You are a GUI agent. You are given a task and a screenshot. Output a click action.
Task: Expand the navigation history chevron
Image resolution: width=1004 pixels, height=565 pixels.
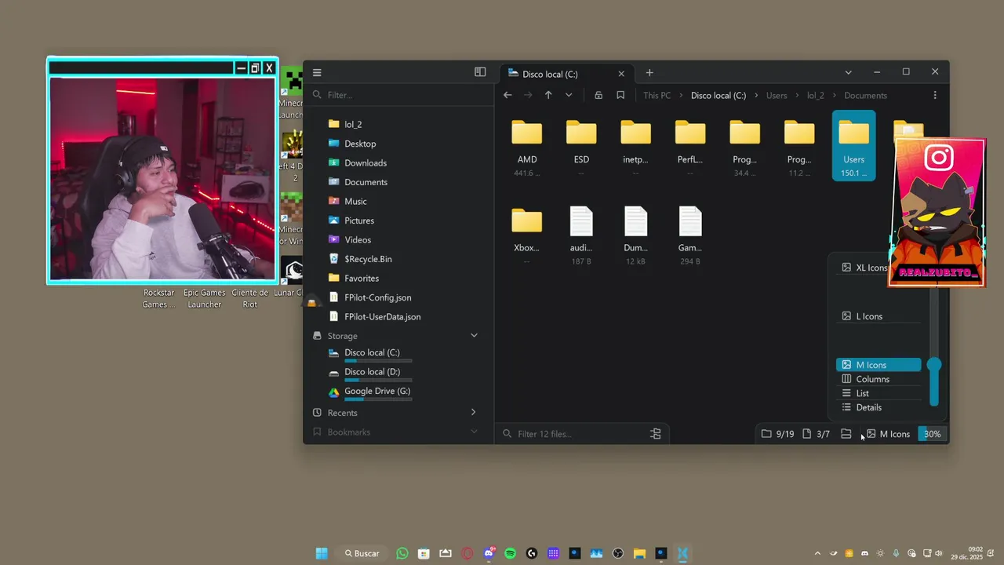point(569,95)
